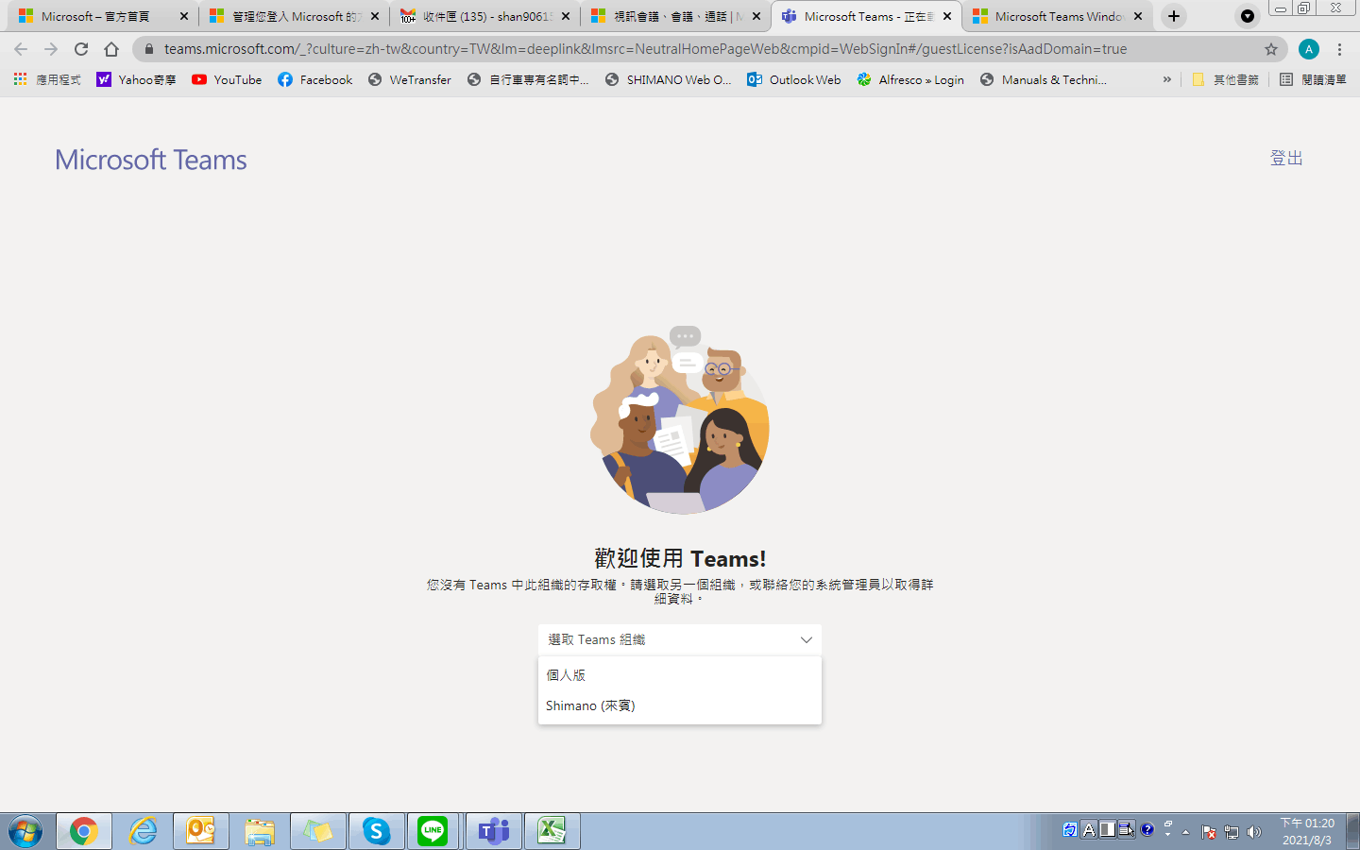This screenshot has height=850, width=1360.
Task: Click the show desktop strip
Action: click(1352, 831)
